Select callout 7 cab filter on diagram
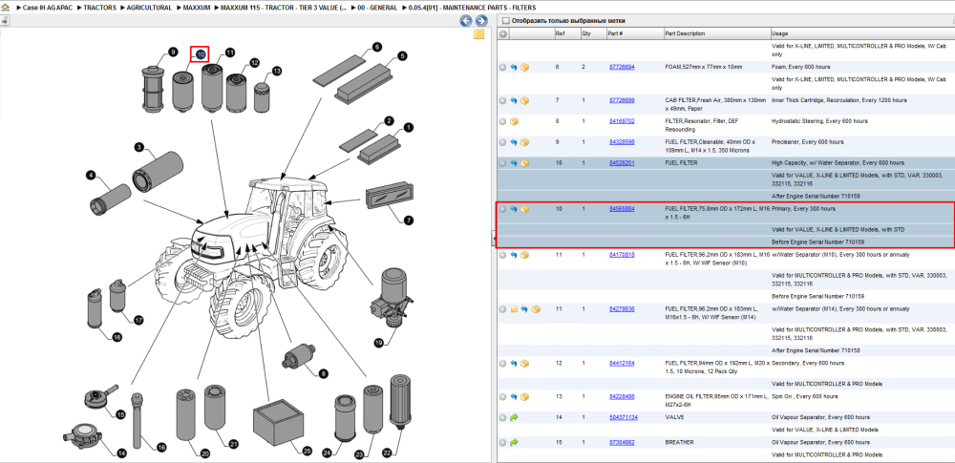Screen dimensions: 955x463 409,220
